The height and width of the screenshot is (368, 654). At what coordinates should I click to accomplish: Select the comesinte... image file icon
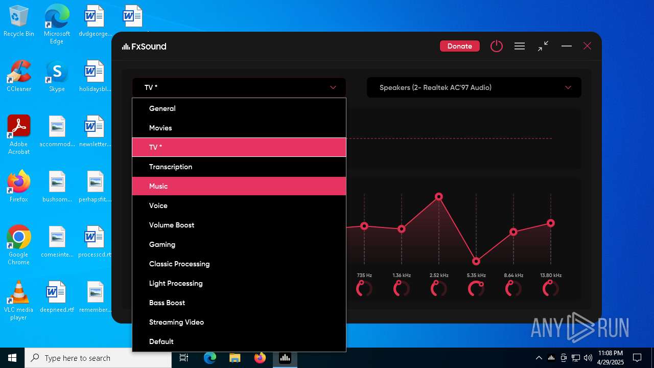[x=57, y=242]
